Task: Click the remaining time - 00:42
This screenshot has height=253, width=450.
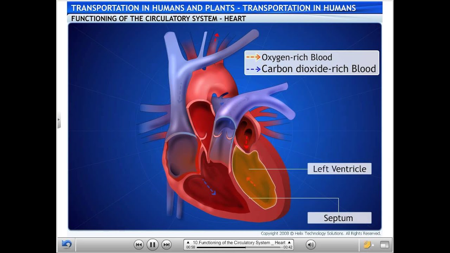Action: [287, 247]
